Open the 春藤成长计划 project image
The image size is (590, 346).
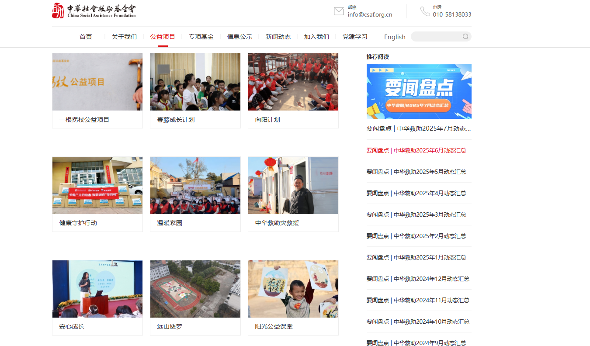(195, 82)
